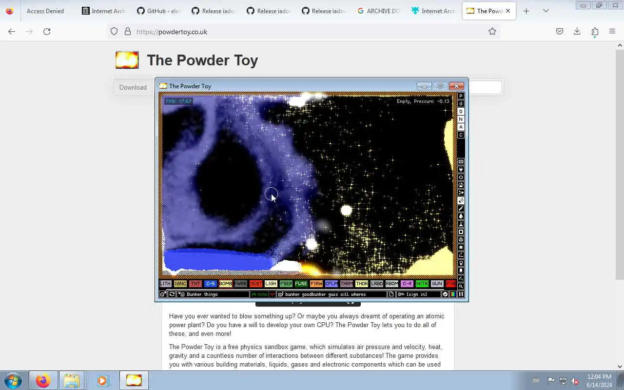Select the FUSE element

tap(301, 283)
